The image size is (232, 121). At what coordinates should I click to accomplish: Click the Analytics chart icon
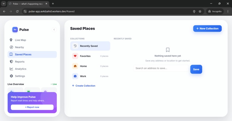(11, 69)
